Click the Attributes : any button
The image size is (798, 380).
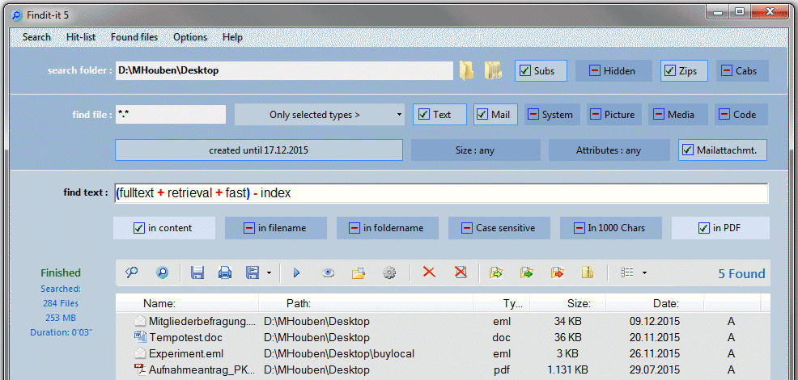pyautogui.click(x=609, y=150)
